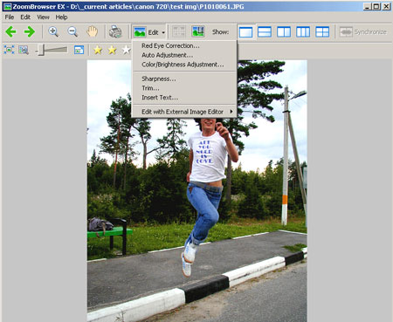Show single image view layout
Screen dimensions: 393x322
245,32
